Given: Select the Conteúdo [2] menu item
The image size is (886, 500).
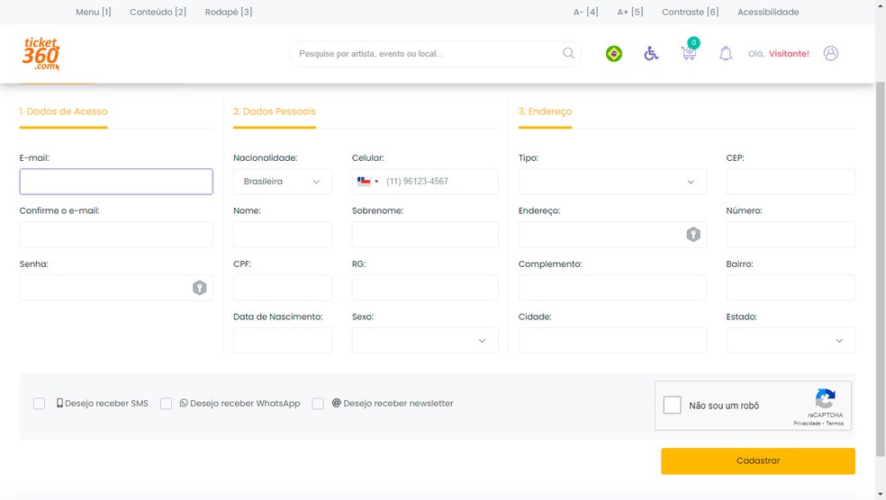Looking at the screenshot, I should point(158,12).
